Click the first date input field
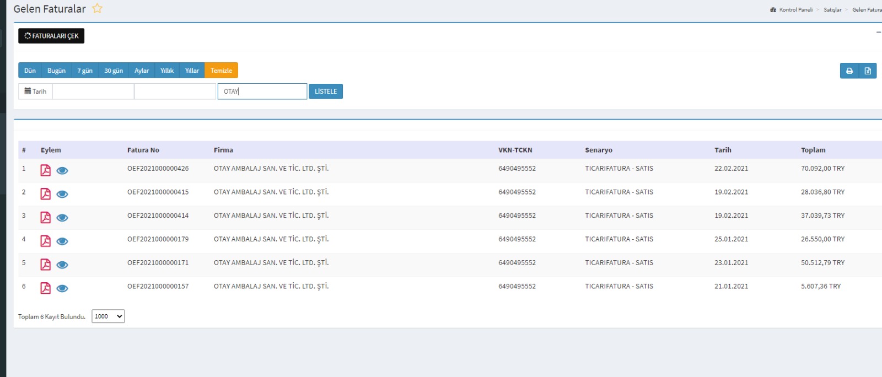The image size is (882, 377). pyautogui.click(x=93, y=91)
